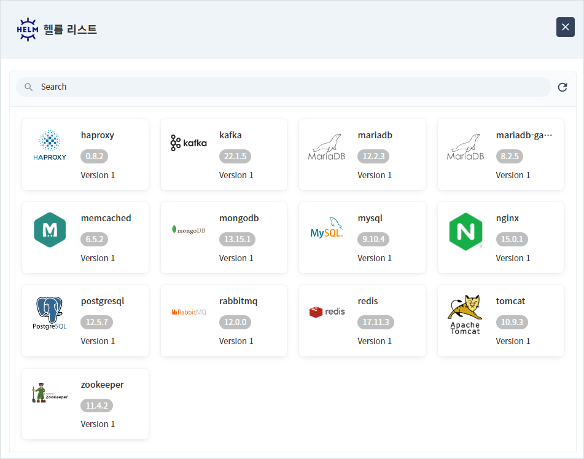The height and width of the screenshot is (459, 584).
Task: Click 'Version 1' under haproxy
Action: (98, 176)
